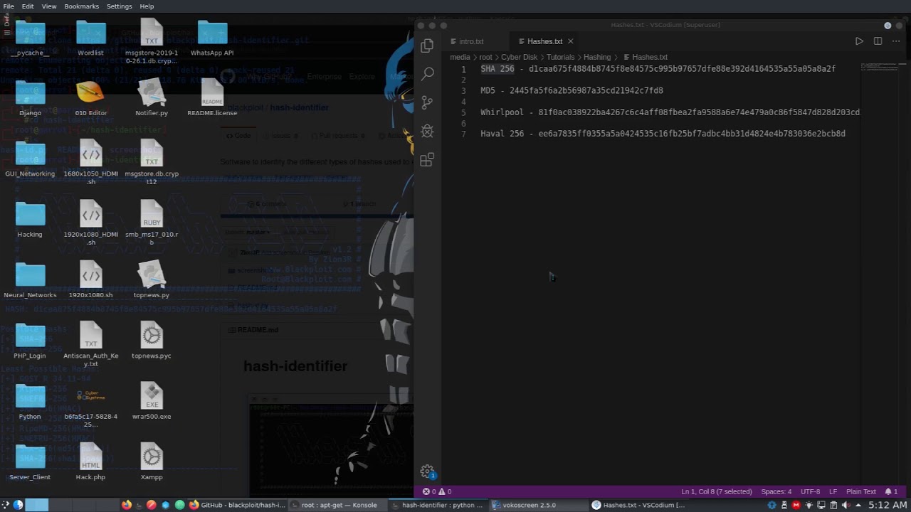Open the Edit menu
911x512 pixels.
pos(28,6)
